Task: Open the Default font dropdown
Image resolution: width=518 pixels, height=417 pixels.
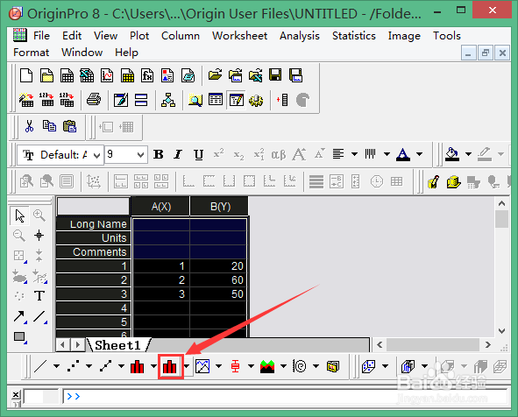Action: pos(96,155)
